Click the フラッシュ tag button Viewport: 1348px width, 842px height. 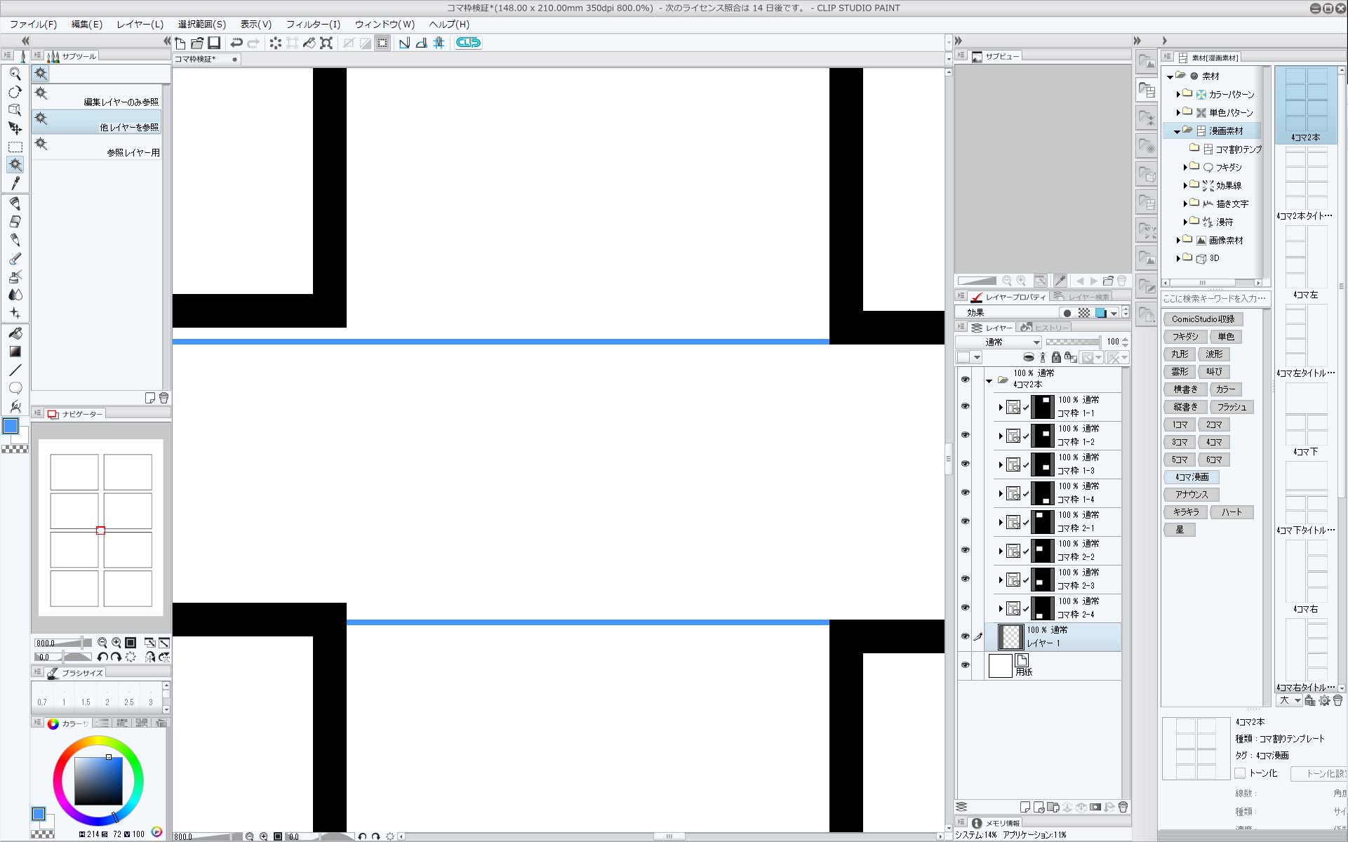coord(1232,407)
